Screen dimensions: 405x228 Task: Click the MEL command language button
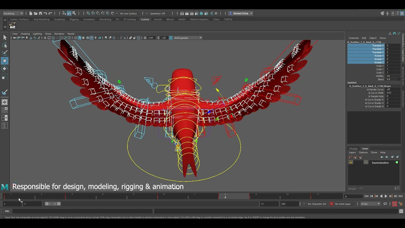click(x=7, y=211)
